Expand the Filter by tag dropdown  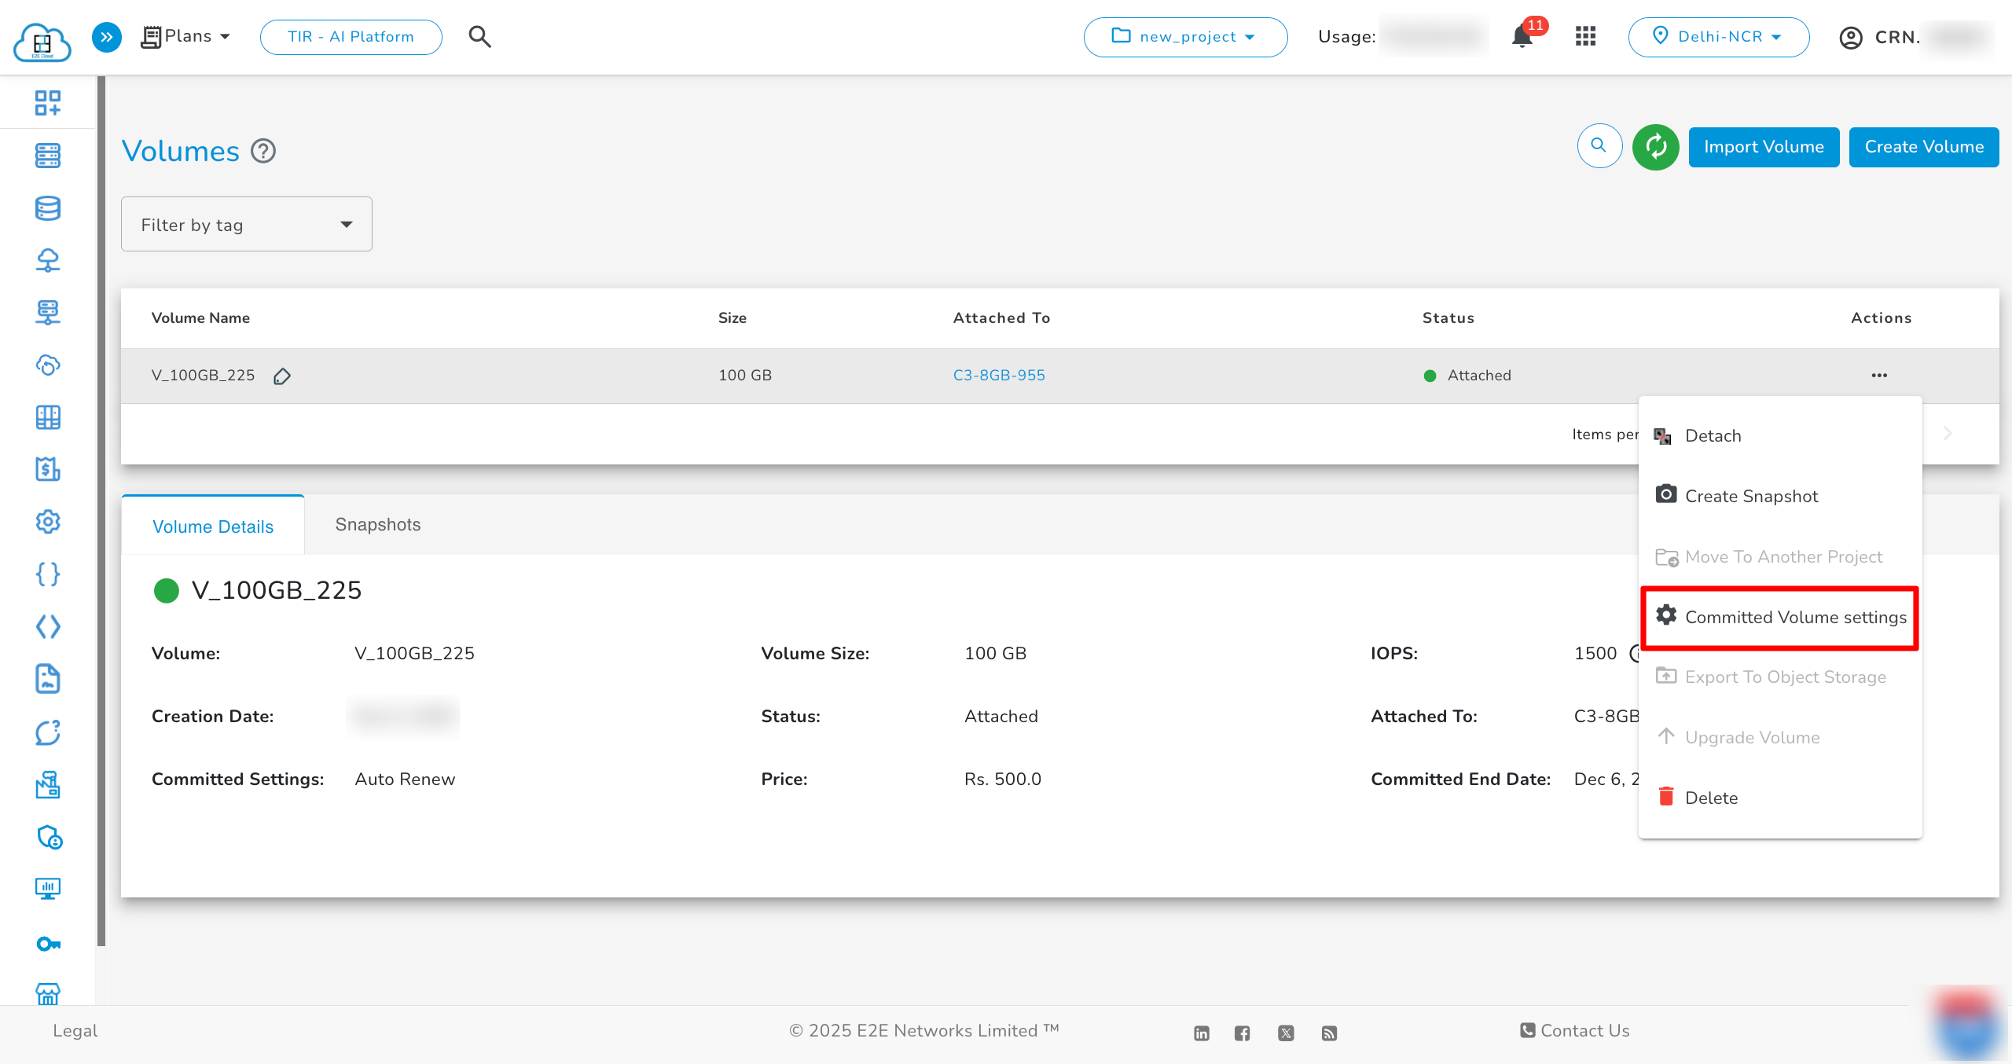point(247,225)
